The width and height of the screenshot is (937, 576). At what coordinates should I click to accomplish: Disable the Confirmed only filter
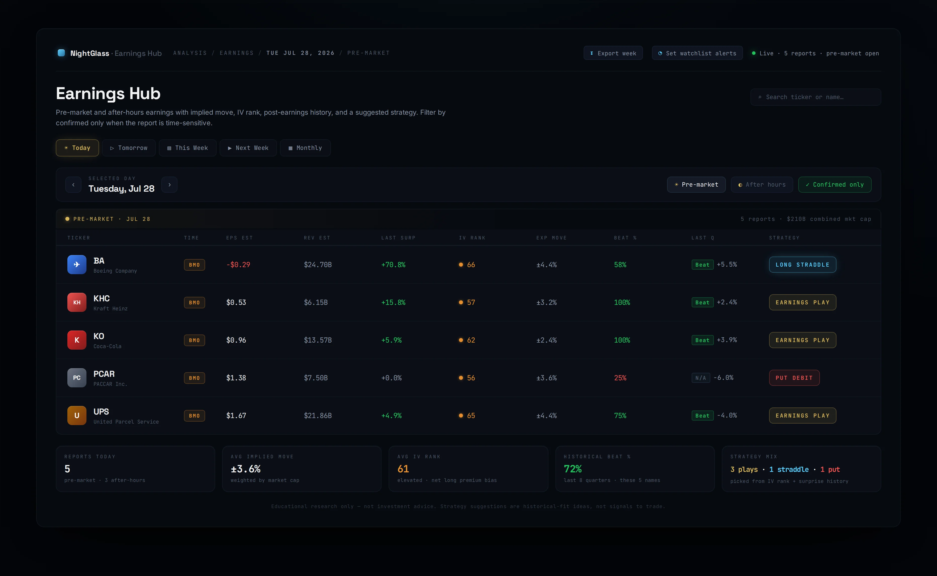click(835, 184)
